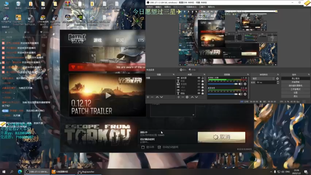The width and height of the screenshot is (311, 175).
Task: Toggle visibility of fourth source row
Action: (199, 87)
